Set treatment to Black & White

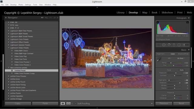point(183,54)
